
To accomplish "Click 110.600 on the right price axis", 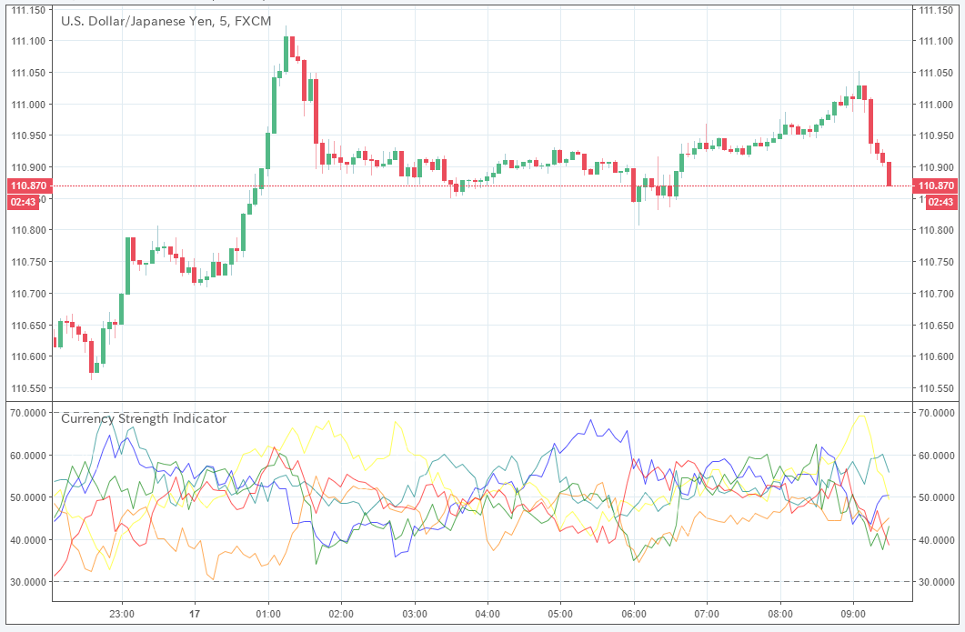I will [936, 356].
